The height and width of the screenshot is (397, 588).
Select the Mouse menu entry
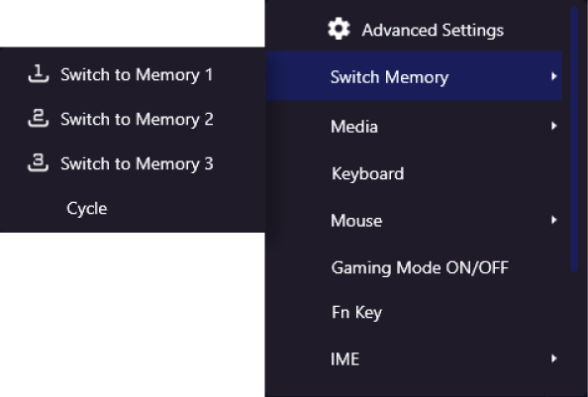[x=414, y=220]
